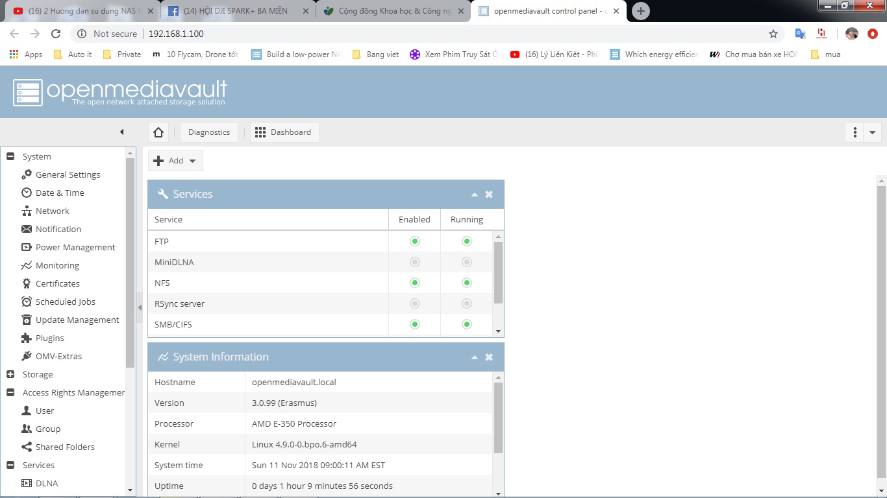Open Power Management icon
887x498 pixels.
pyautogui.click(x=27, y=247)
